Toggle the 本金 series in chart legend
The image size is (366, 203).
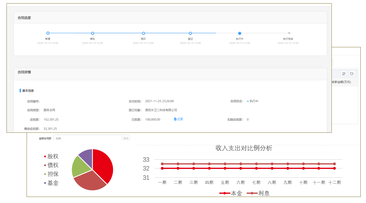coord(230,193)
